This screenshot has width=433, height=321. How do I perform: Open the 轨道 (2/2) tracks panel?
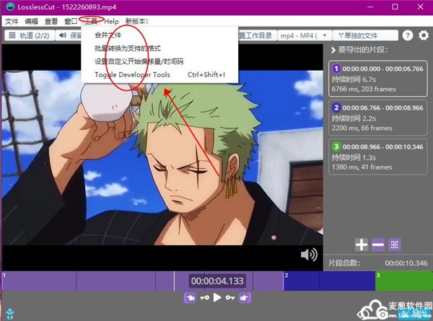tap(30, 35)
